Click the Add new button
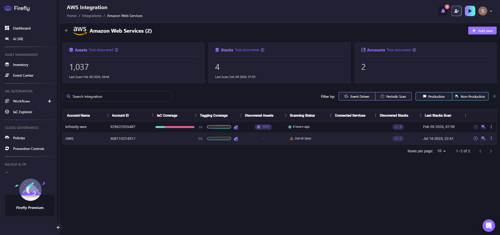Screen dimensions: 500x235 coord(482,31)
